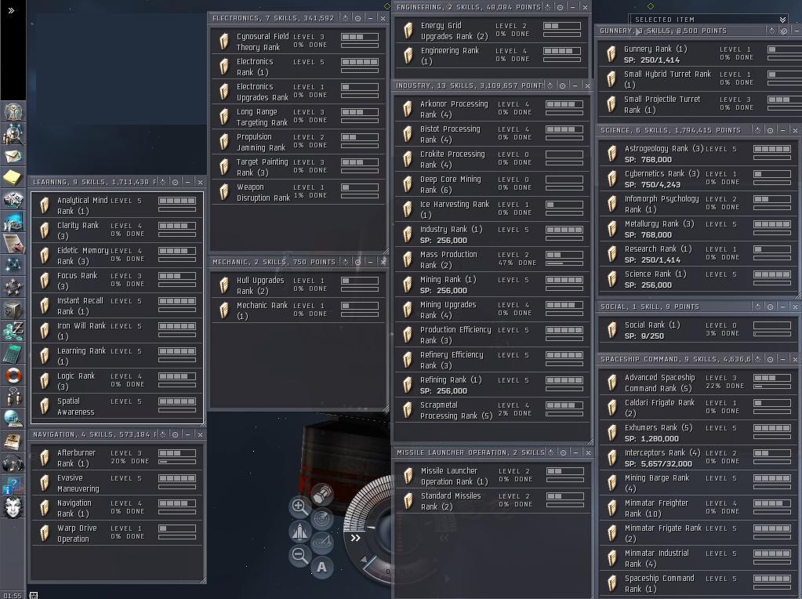Zoom out with magnifier minus HUD button
This screenshot has width=802, height=599.
point(299,555)
